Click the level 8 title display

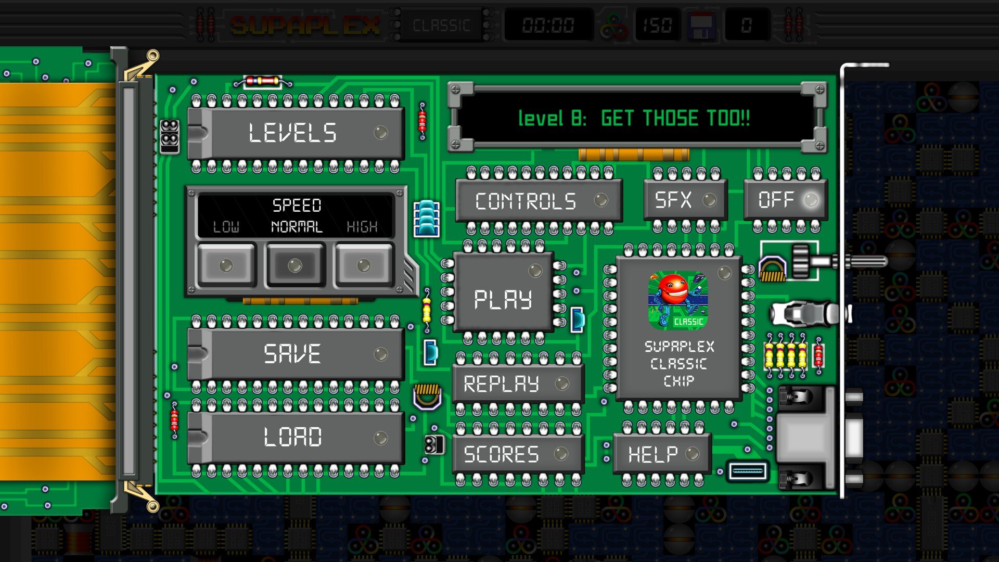click(634, 119)
